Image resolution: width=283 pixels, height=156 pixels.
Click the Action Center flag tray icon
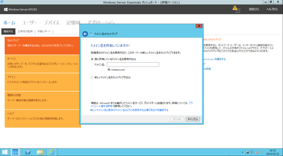247,152
